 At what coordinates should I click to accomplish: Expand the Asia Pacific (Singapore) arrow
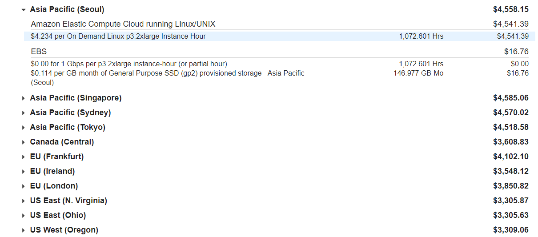(24, 98)
